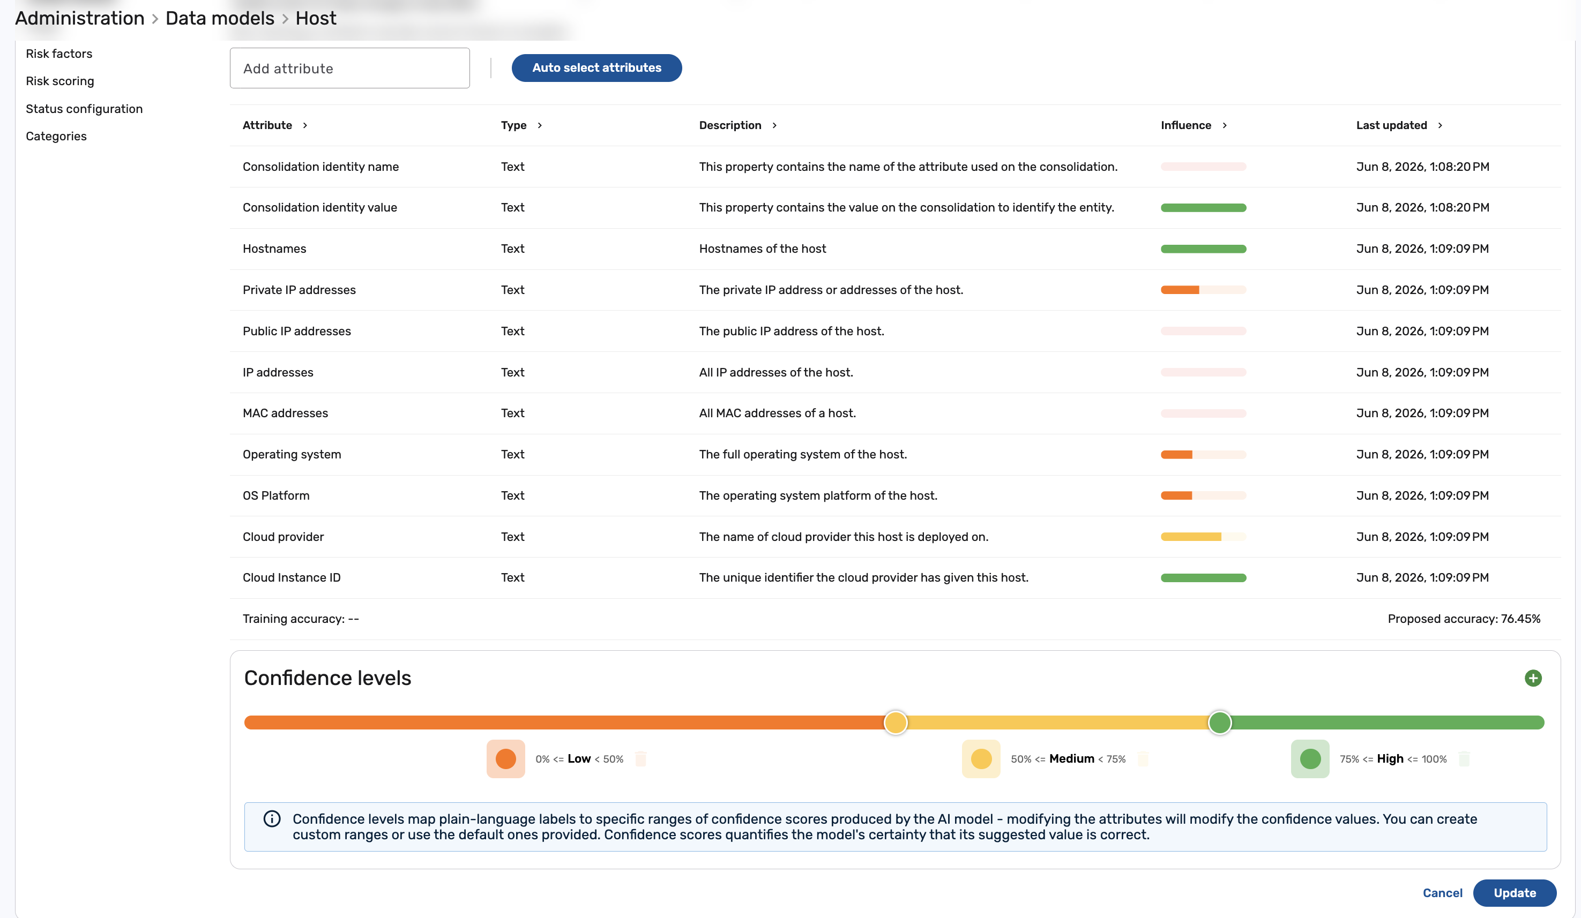Click Auto select attributes button
The image size is (1581, 918).
pos(596,67)
